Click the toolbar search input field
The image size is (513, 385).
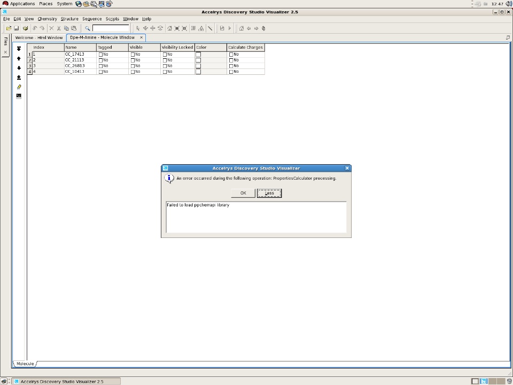[x=111, y=28]
